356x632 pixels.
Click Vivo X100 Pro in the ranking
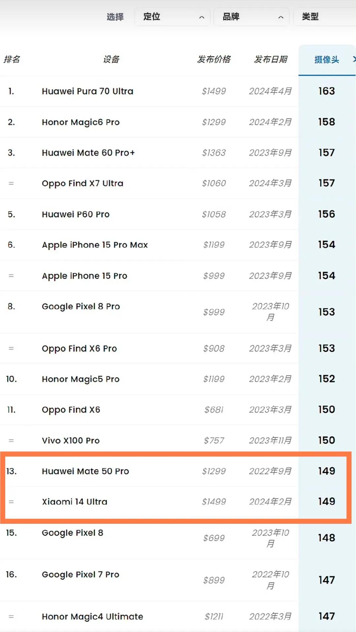71,440
